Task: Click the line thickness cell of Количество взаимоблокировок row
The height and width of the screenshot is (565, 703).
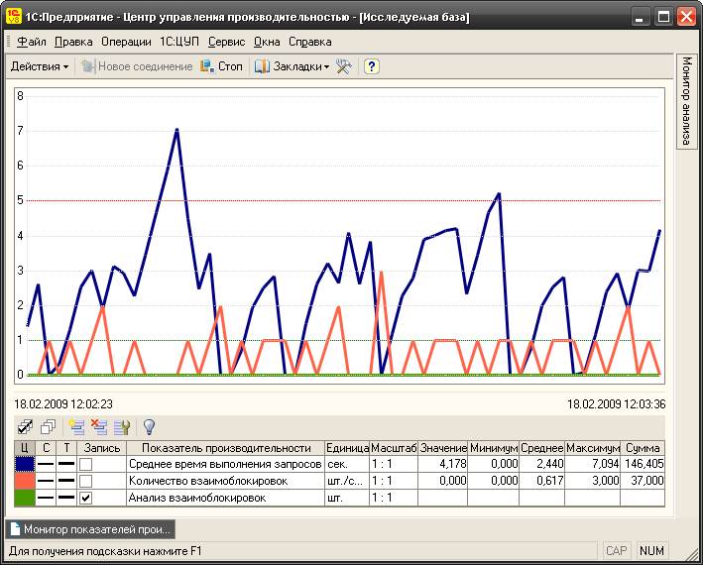Action: (66, 481)
